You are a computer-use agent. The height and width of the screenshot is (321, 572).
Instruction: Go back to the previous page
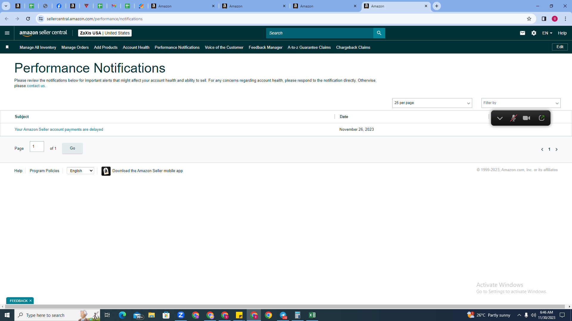pos(7,19)
